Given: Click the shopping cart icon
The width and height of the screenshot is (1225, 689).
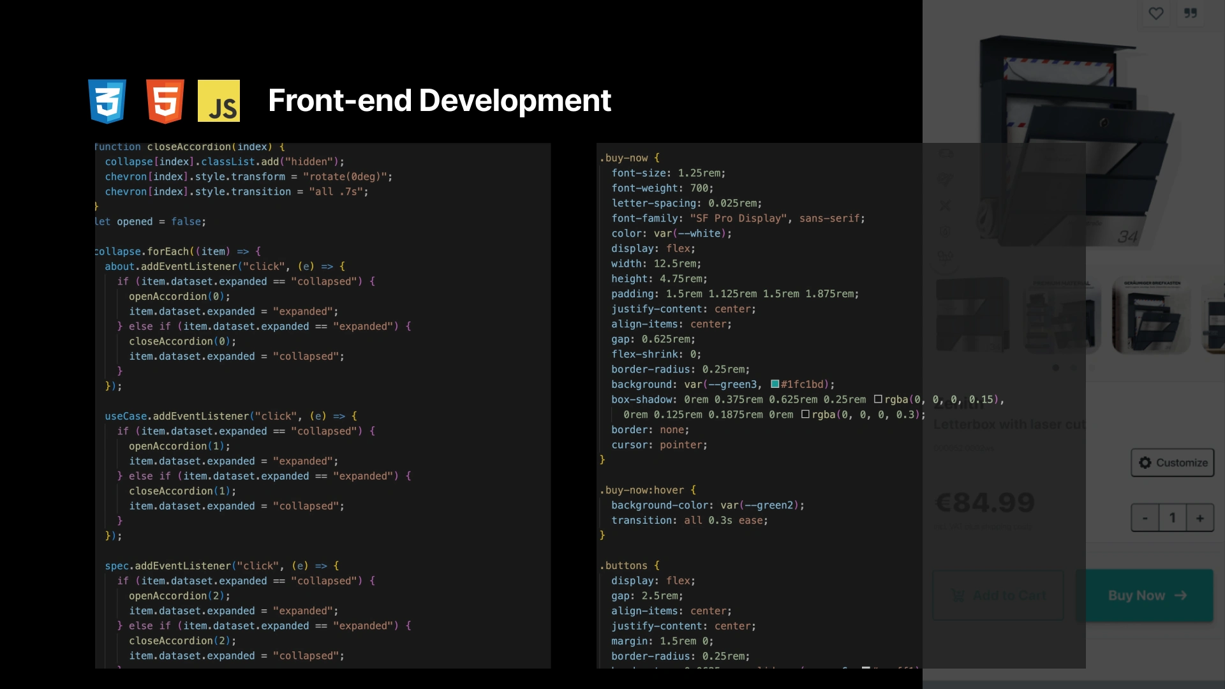Looking at the screenshot, I should [x=958, y=595].
